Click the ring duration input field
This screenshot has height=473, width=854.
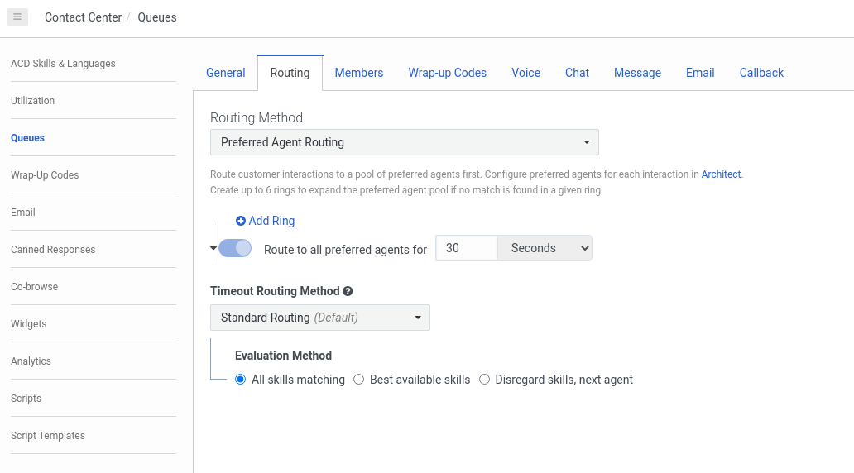point(467,248)
